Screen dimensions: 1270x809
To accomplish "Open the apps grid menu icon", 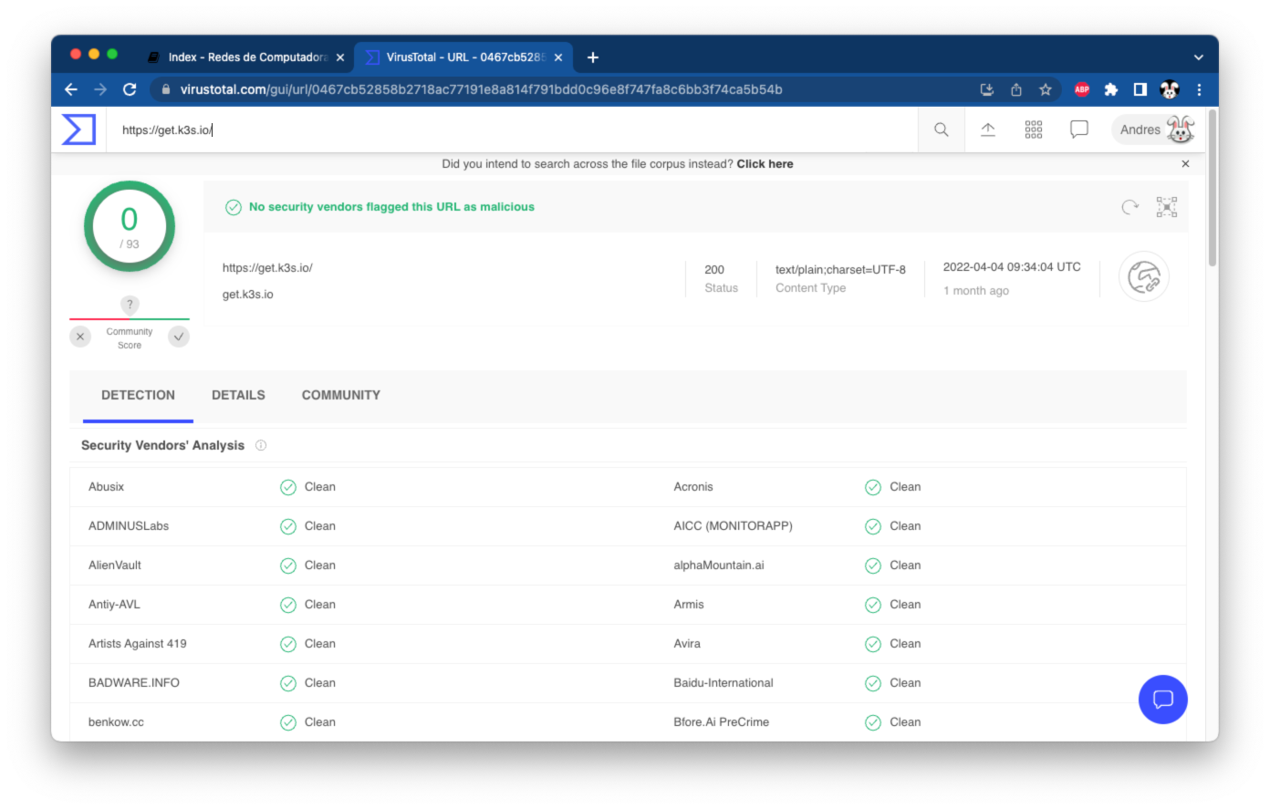I will [1034, 130].
